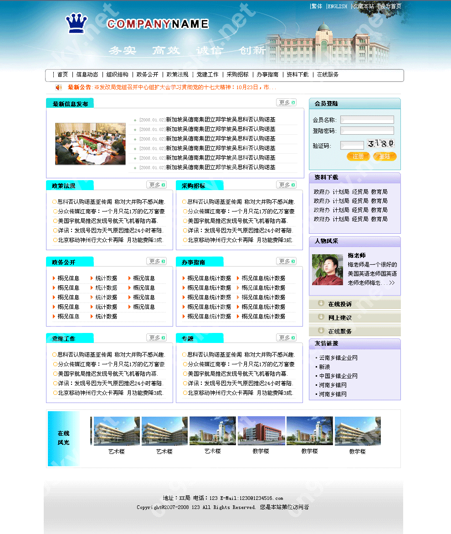The width and height of the screenshot is (451, 534).
Task: Open the meeting room news photo
Action: pyautogui.click(x=90, y=144)
